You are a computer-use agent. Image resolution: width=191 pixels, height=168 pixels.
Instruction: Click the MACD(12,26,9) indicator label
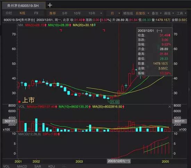[x=30, y=134]
